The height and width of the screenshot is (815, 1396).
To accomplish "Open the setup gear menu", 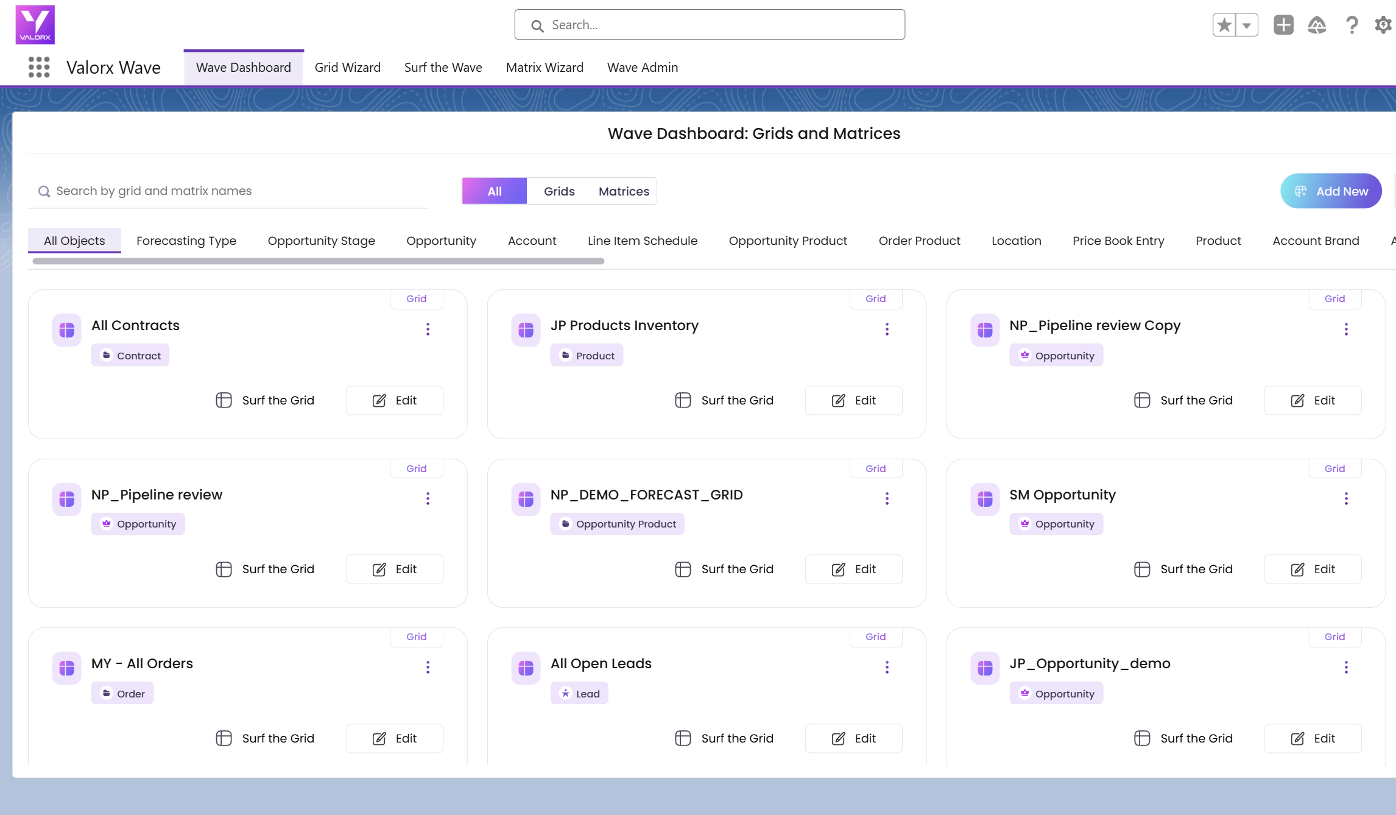I will 1383,25.
